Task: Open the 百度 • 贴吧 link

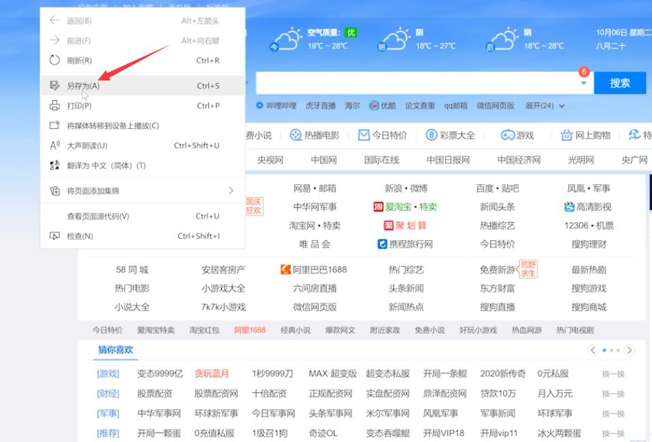Action: coord(497,188)
